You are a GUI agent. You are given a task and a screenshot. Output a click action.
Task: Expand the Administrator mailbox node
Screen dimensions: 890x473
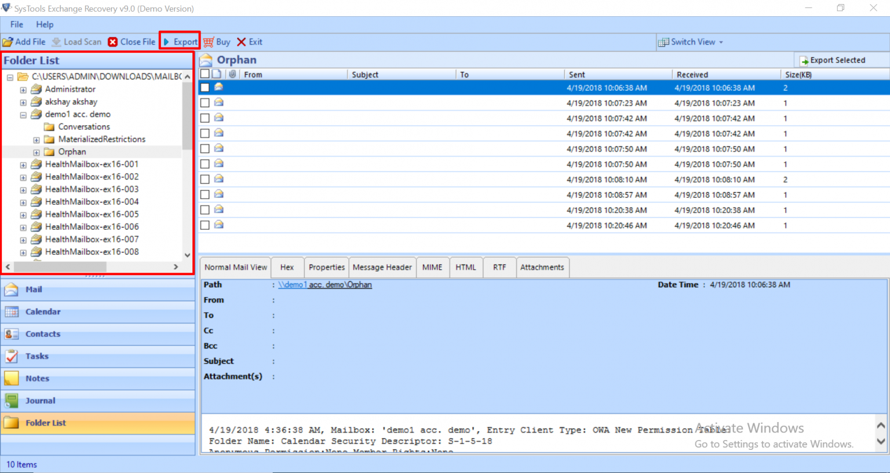(23, 90)
